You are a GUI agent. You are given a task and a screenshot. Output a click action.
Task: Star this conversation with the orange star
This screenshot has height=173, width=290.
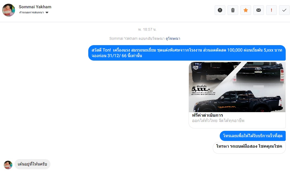(246, 10)
